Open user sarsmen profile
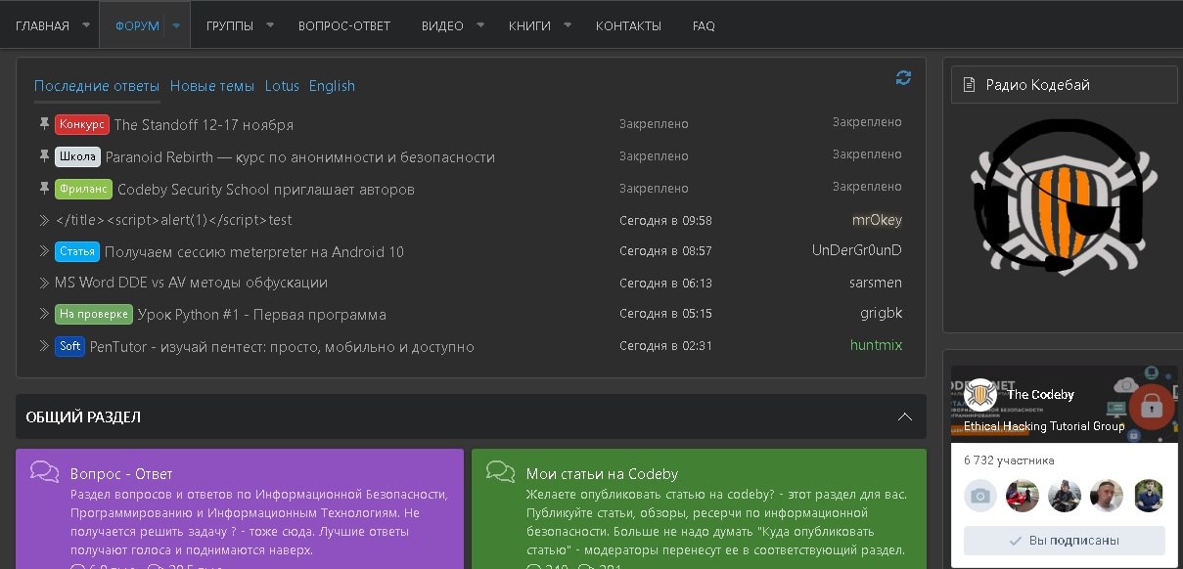The image size is (1183, 569). [876, 283]
